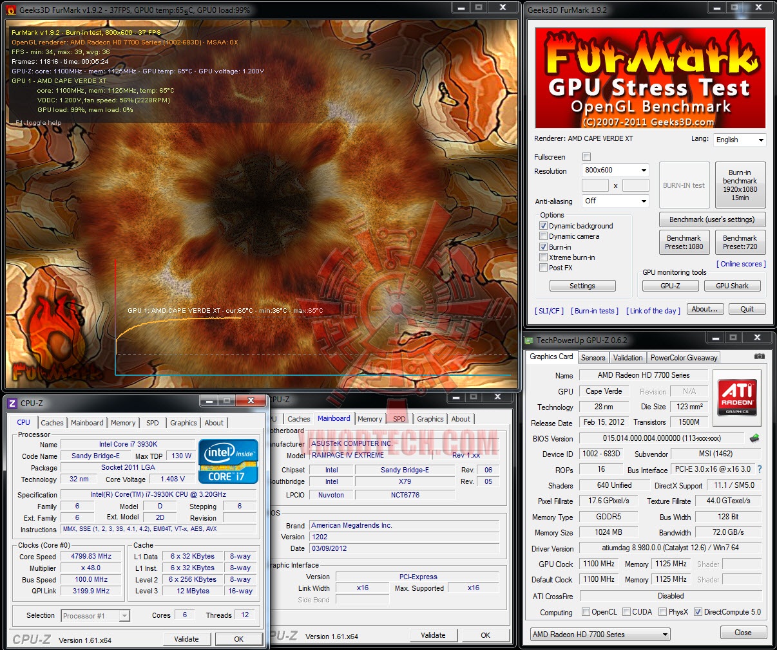
Task: Click the FurMark GPU Stress Test banner
Action: pos(650,78)
